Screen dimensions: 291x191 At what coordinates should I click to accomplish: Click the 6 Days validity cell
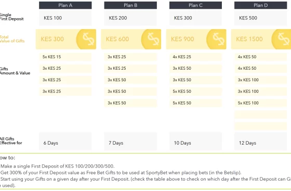coord(65,141)
